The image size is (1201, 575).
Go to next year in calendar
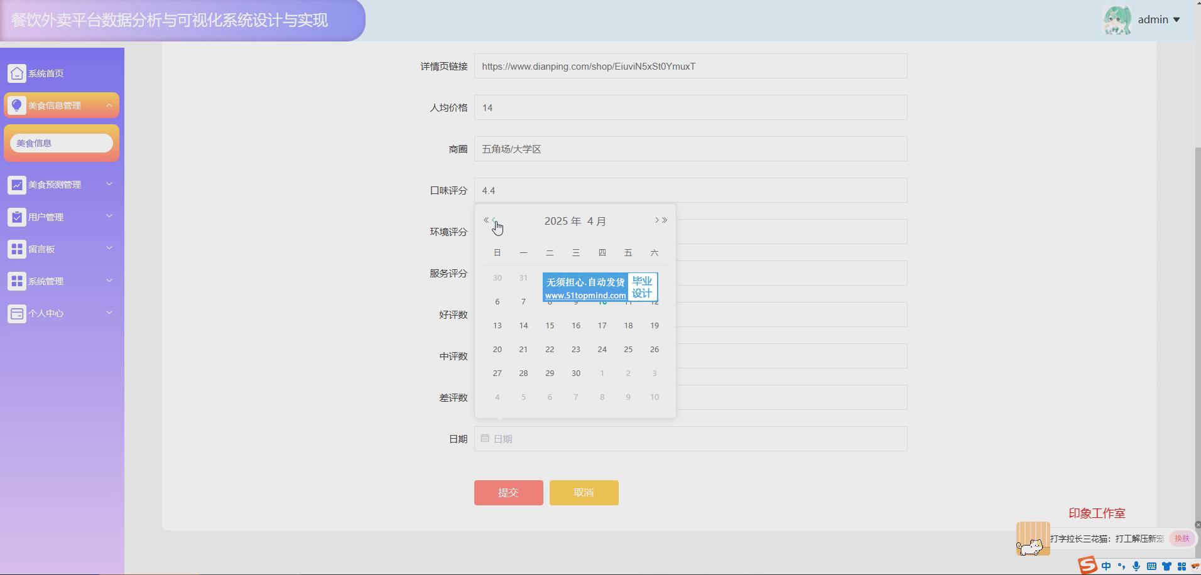pyautogui.click(x=665, y=220)
